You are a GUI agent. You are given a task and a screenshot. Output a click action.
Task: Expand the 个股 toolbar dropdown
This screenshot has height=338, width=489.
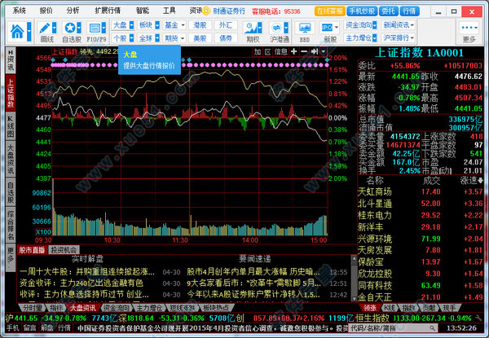point(131,38)
